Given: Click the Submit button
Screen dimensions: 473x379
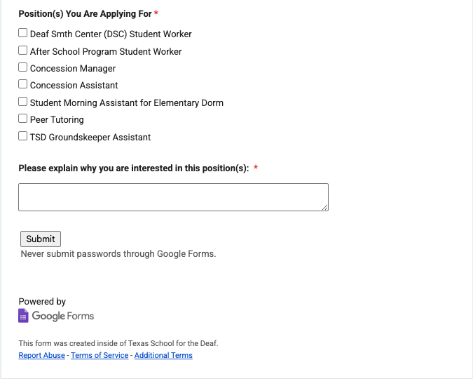Looking at the screenshot, I should click(41, 239).
